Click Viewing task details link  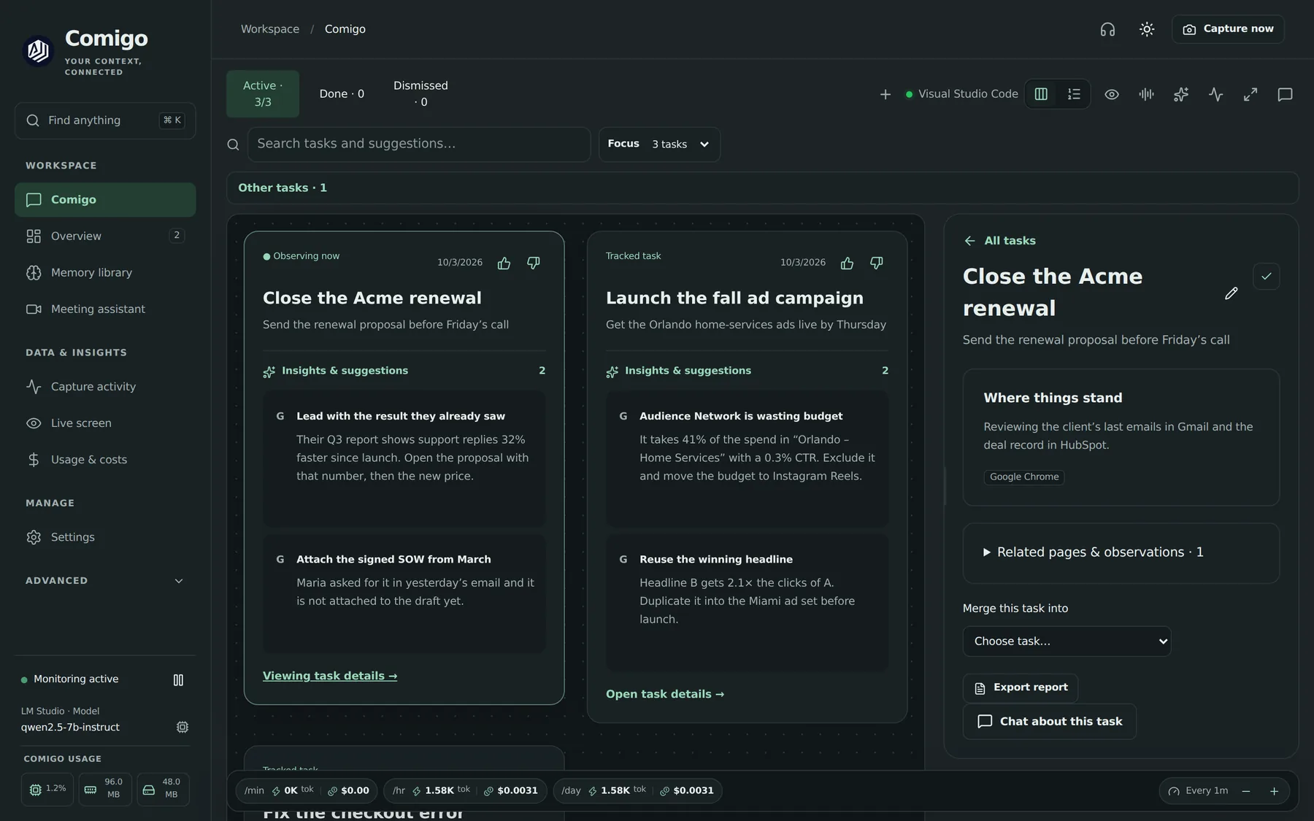pyautogui.click(x=330, y=676)
